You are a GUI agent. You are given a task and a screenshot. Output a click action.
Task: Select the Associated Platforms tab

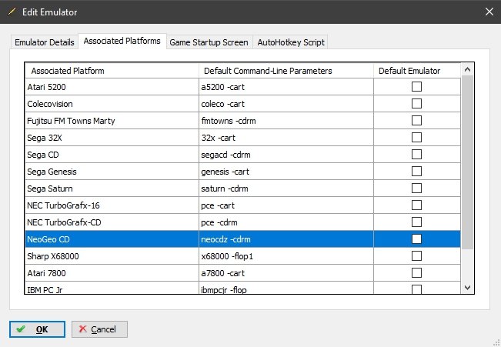122,41
